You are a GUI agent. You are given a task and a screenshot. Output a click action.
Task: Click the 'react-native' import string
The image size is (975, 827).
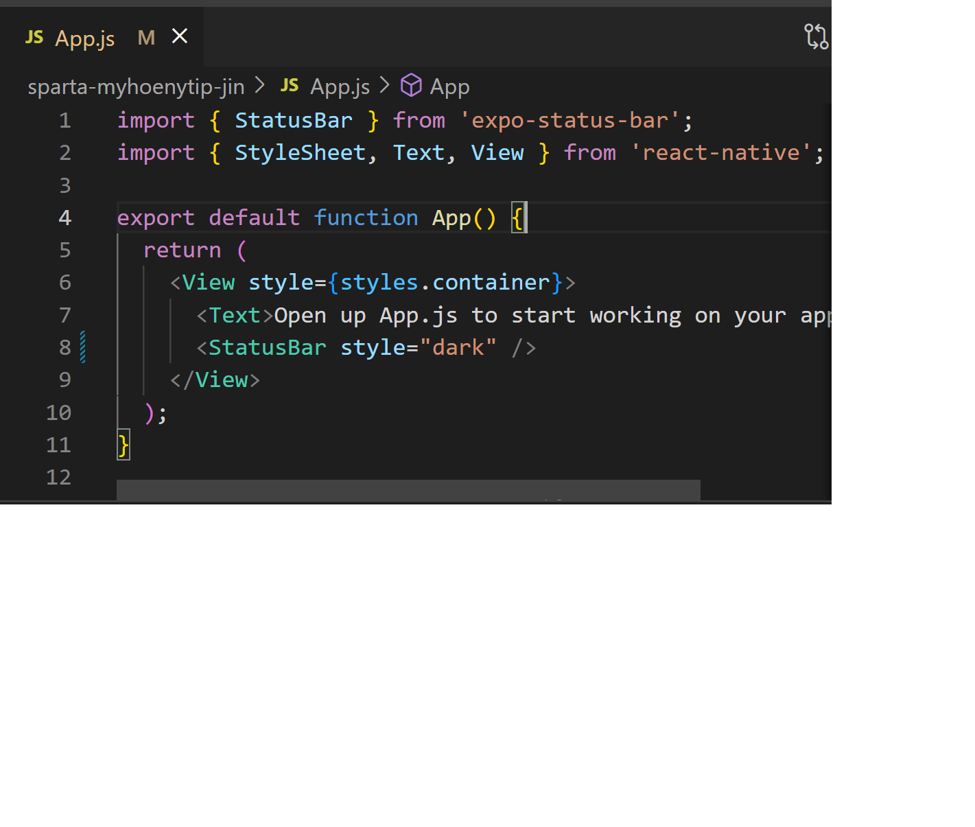pos(720,153)
